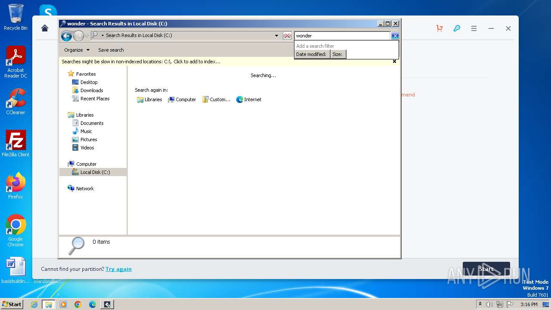This screenshot has width=551, height=310.
Task: Open Desktop in the Favorites list
Action: click(89, 82)
